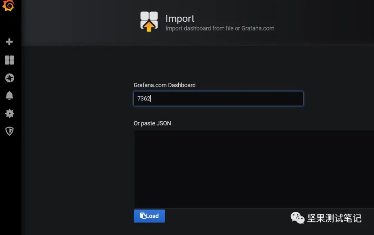
Task: Click the Import page header icon
Action: click(x=149, y=21)
